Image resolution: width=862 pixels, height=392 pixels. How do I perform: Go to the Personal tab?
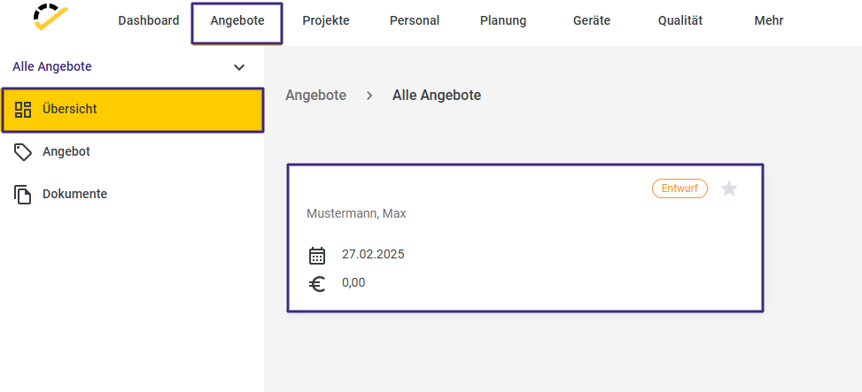pyautogui.click(x=415, y=20)
